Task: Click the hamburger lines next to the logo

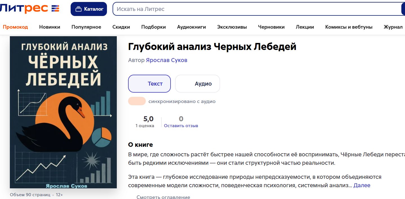Action: click(x=55, y=8)
